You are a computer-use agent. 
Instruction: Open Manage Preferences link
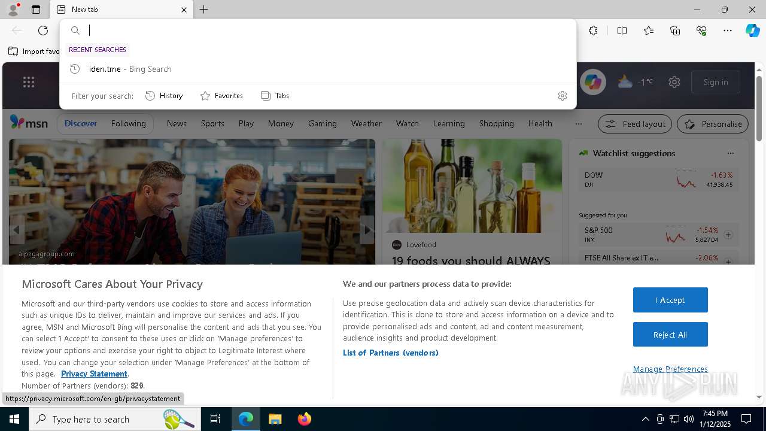point(670,369)
